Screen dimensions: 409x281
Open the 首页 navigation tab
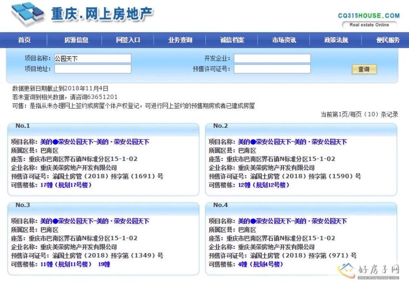coord(24,40)
